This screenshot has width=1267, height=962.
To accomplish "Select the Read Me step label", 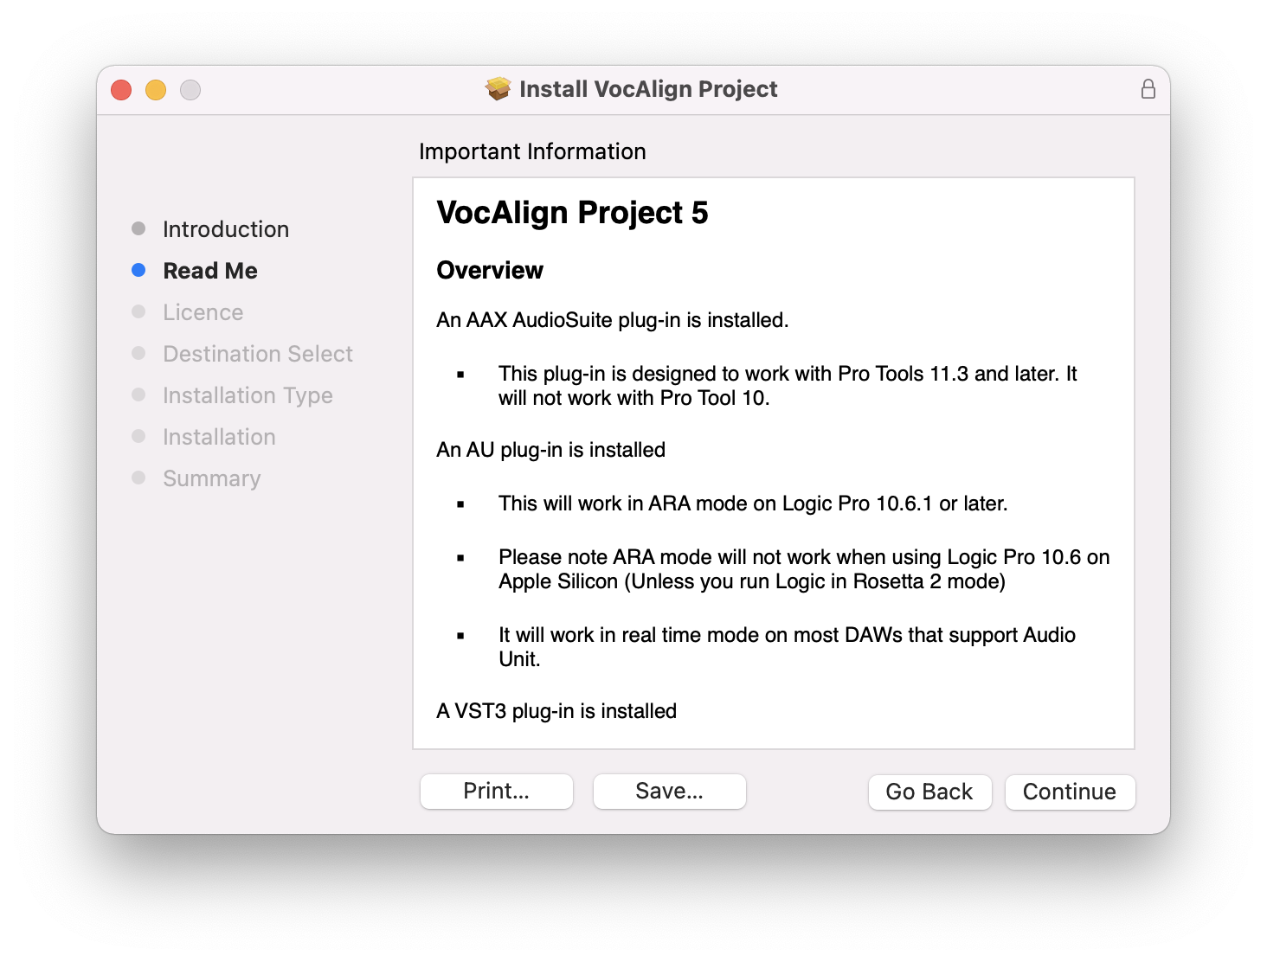I will [x=210, y=271].
